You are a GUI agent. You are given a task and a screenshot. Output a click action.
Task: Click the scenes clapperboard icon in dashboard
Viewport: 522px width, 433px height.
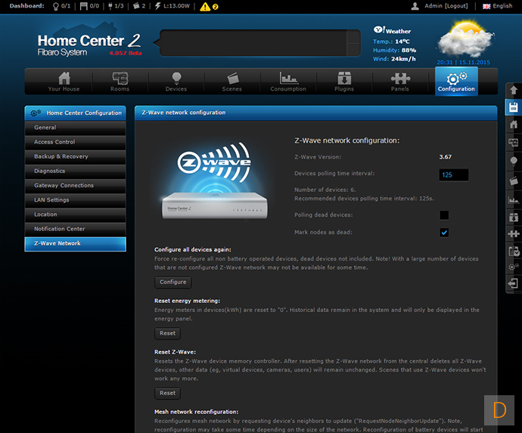pyautogui.click(x=136, y=6)
